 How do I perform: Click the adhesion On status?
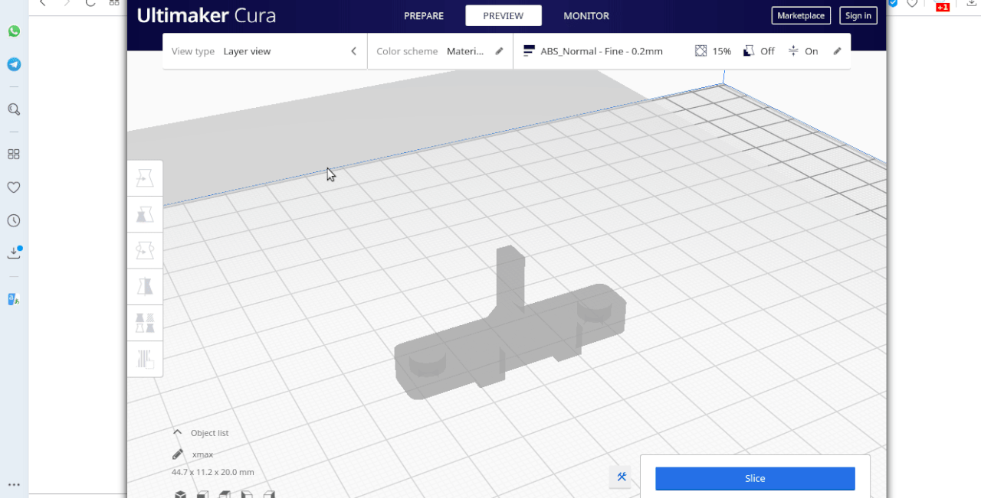pos(812,51)
